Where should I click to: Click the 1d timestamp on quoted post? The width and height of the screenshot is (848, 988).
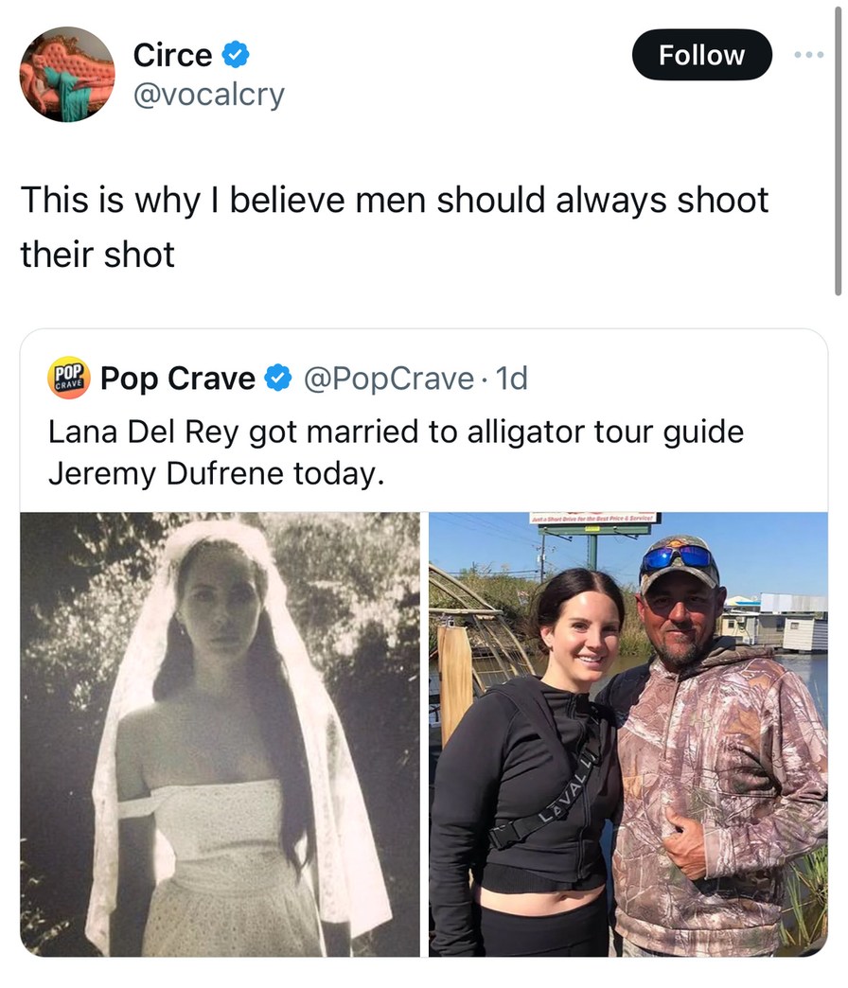click(512, 379)
